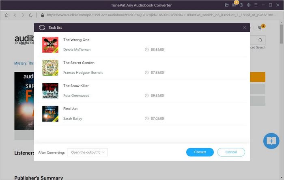
Task: Click the padlock icon in address bar
Action: click(x=42, y=15)
